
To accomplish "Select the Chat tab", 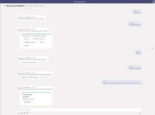I will click(x=27, y=6).
